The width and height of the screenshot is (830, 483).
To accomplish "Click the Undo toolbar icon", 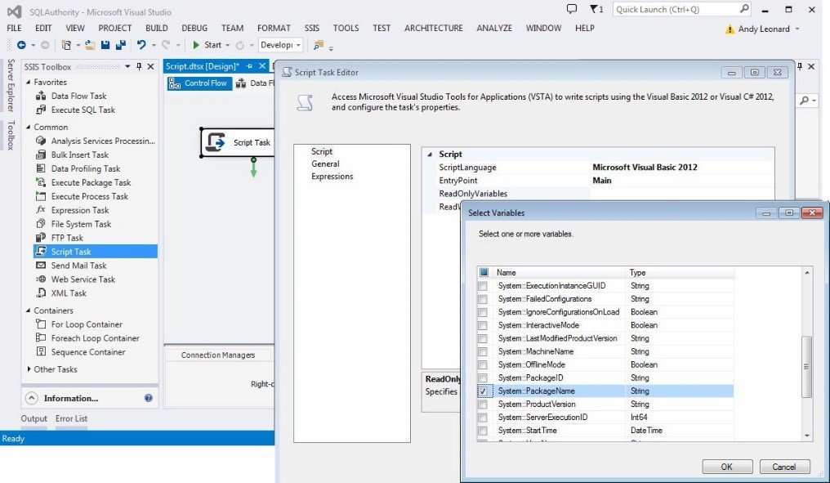I will 141,45.
